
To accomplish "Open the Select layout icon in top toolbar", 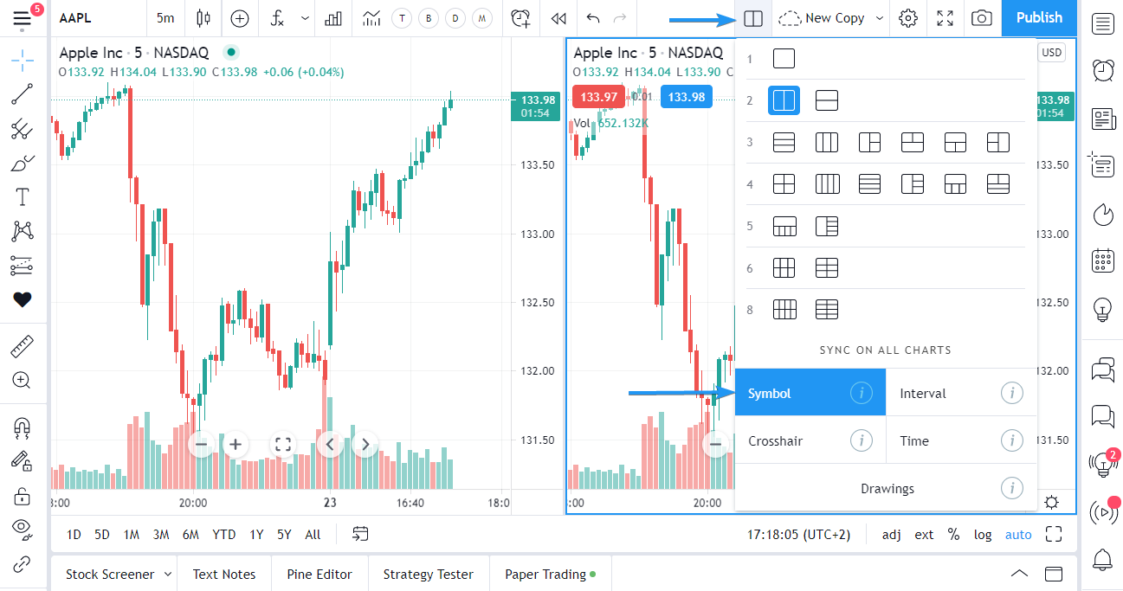I will tap(753, 18).
